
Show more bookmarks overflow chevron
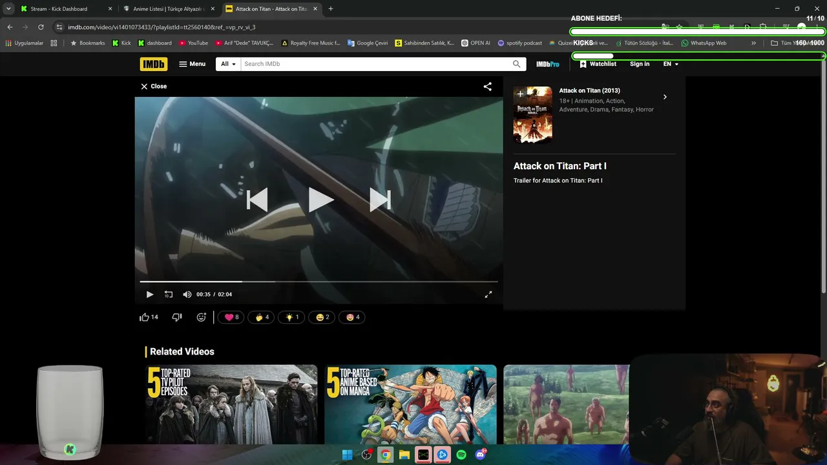[x=753, y=43]
